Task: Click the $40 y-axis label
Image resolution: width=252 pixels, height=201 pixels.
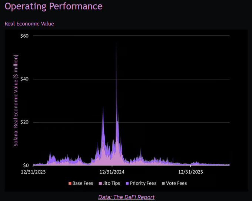Action: click(24, 79)
